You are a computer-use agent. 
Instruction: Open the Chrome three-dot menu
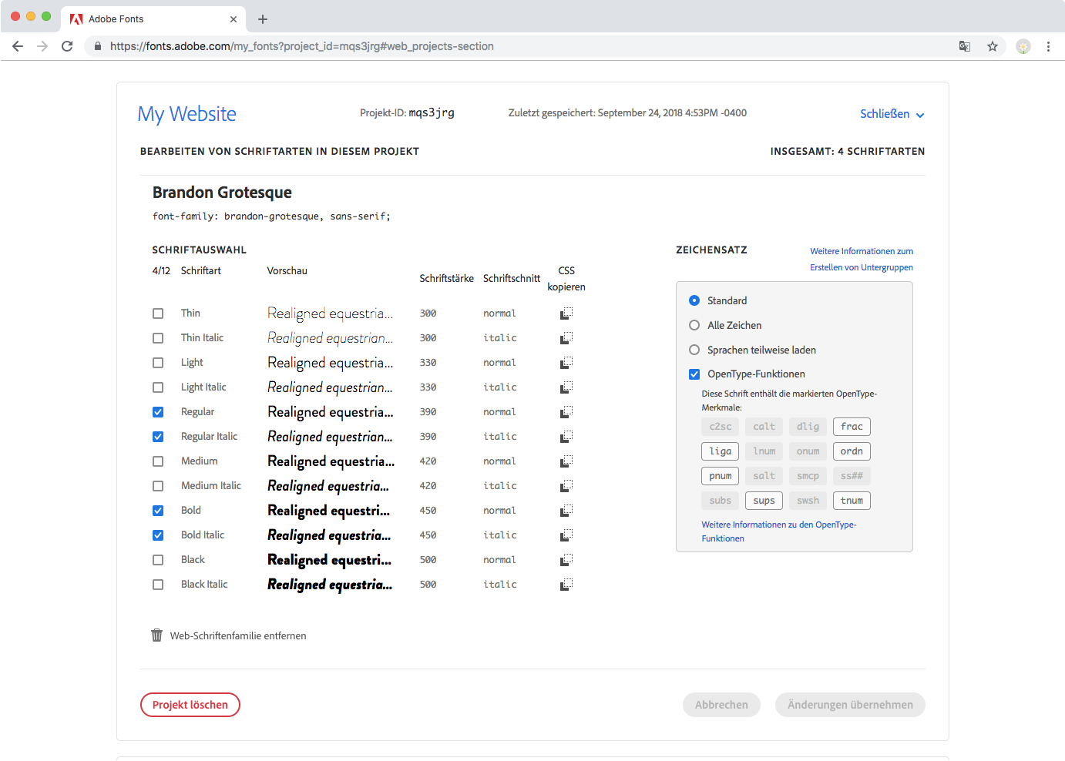click(x=1048, y=46)
